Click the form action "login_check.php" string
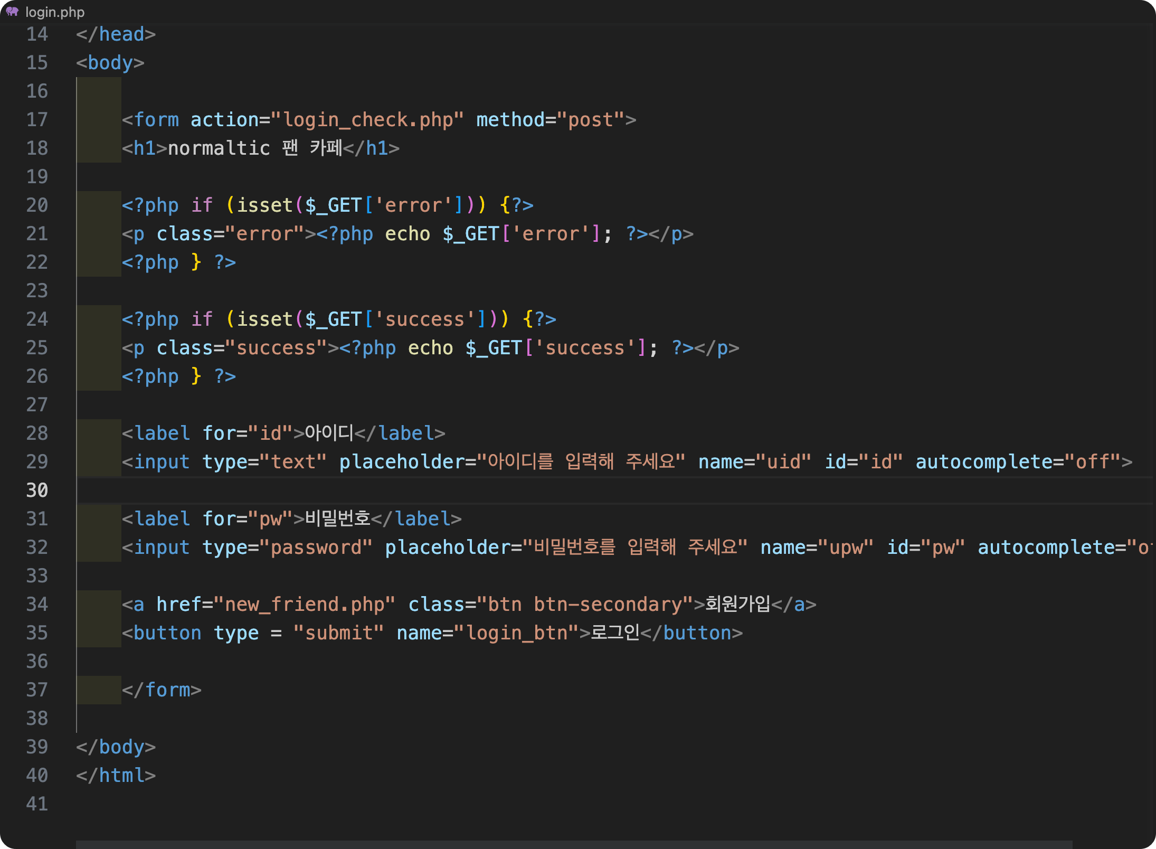Screen dimensions: 1156x849 (x=367, y=119)
